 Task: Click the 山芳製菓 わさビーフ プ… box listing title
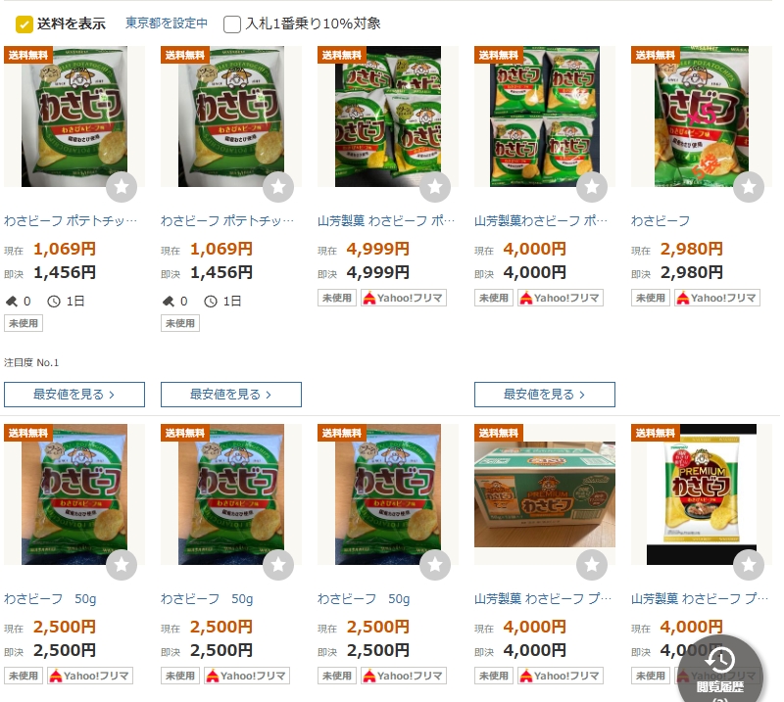tap(543, 598)
